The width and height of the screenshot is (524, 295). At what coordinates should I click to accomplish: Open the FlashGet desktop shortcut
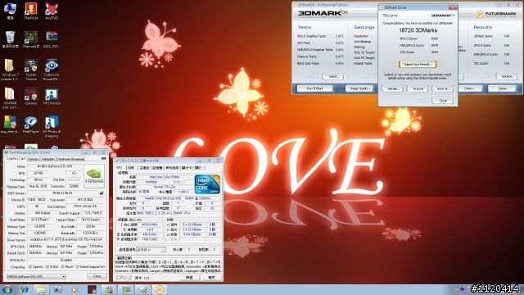point(31,11)
